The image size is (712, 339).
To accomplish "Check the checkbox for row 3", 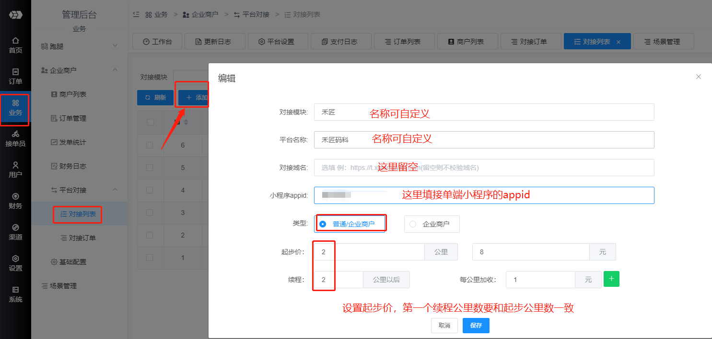I will coord(150,213).
